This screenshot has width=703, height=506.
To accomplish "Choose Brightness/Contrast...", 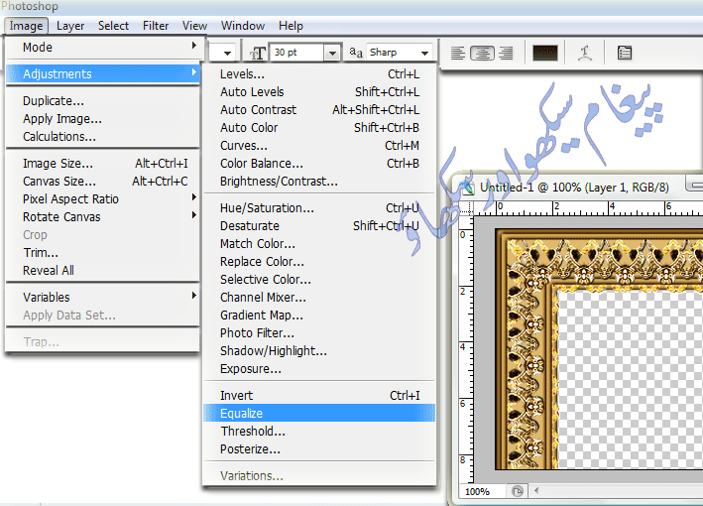I will tap(319, 182).
